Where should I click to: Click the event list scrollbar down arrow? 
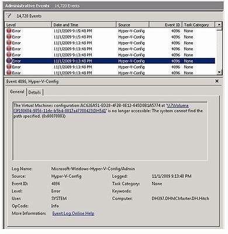(x=219, y=72)
